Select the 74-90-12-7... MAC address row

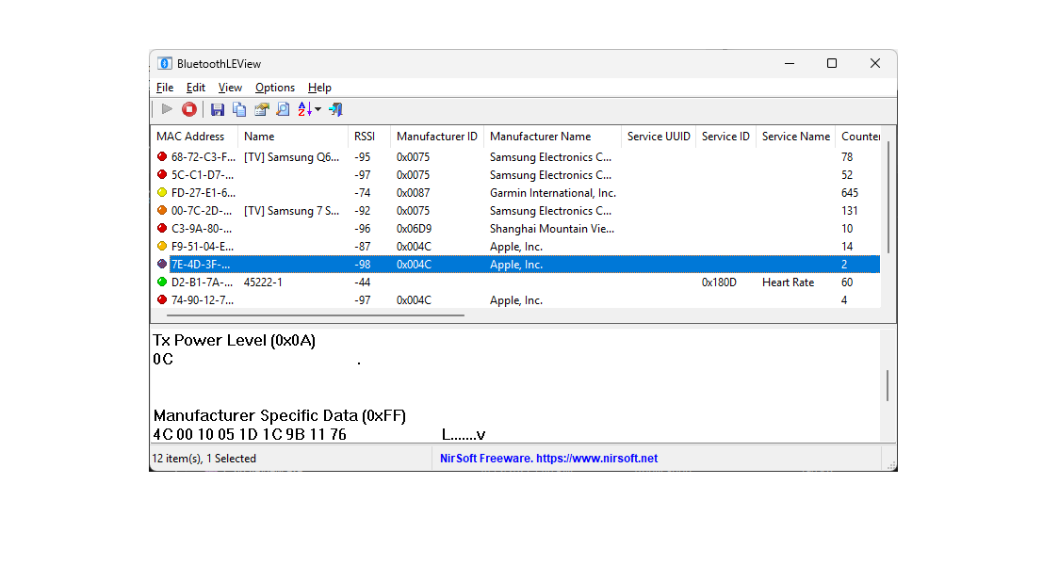click(203, 300)
